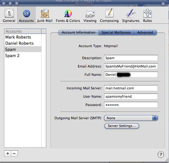169x163 pixels.
Task: Open the Outgoing Mail Server dropdown
Action: pos(131,118)
